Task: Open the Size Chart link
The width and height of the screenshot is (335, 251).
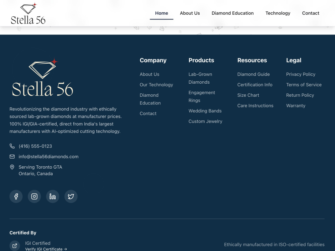Action: (248, 95)
